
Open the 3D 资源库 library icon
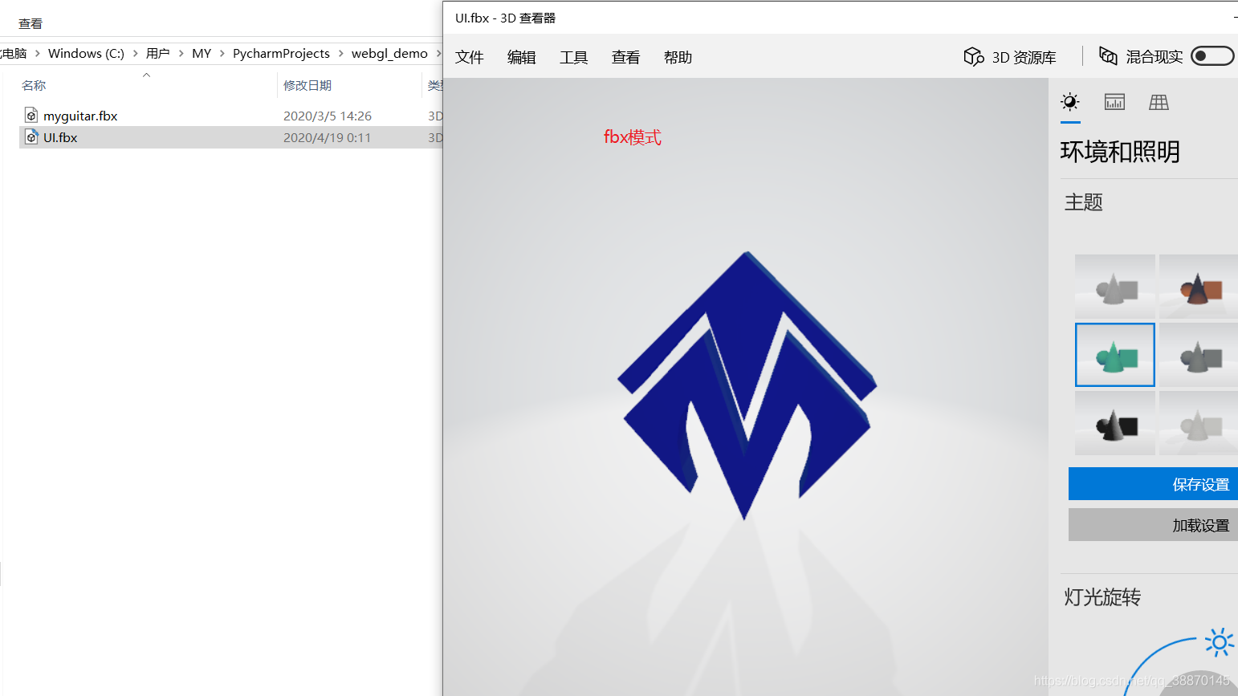(x=974, y=56)
